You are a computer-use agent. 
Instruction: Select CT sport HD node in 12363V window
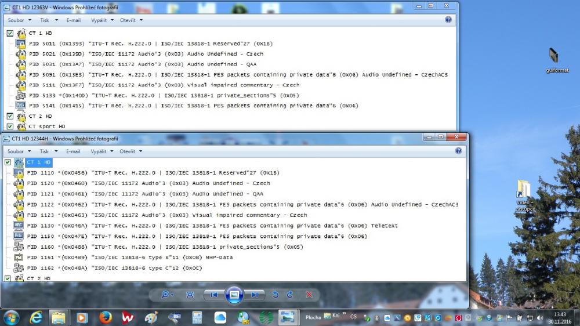46,126
